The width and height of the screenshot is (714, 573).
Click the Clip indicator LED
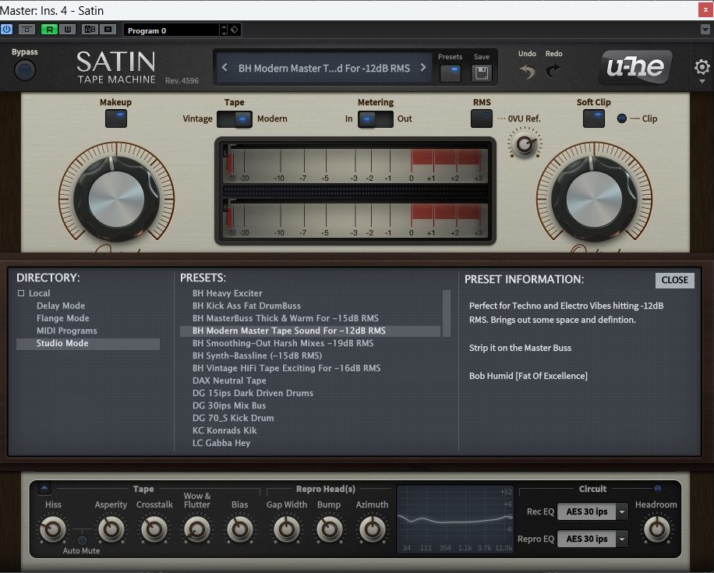pyautogui.click(x=621, y=118)
